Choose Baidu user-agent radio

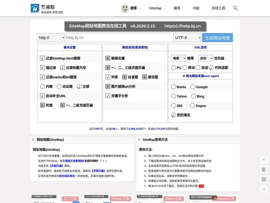click(x=173, y=87)
